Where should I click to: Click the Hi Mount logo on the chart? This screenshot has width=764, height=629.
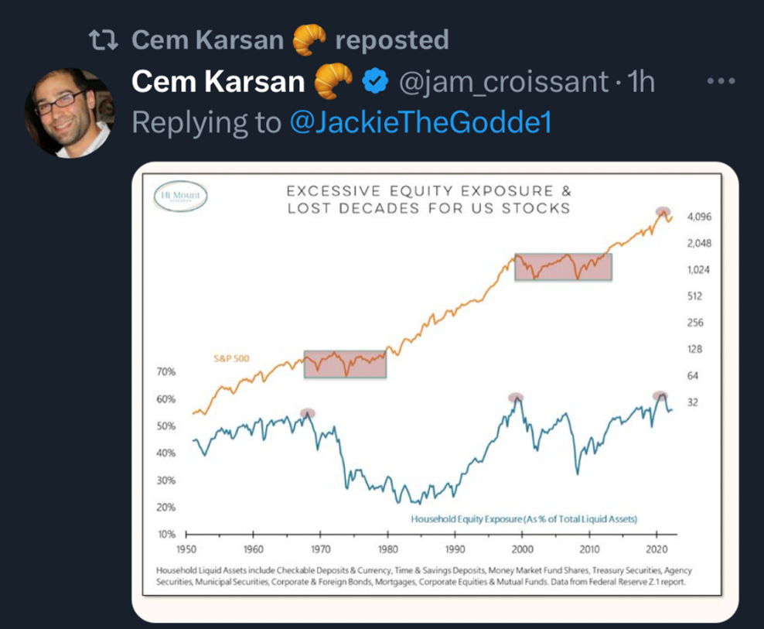[x=179, y=197]
